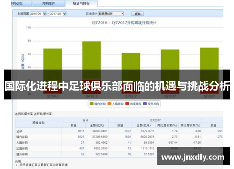Image resolution: width=234 pixels, height=169 pixels.
Task: Toggle the 同比增长率 checkbox
Action: tap(16, 114)
